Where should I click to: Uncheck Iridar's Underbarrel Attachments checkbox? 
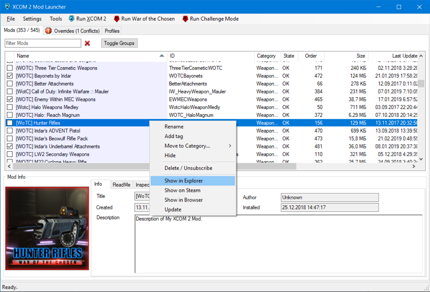(x=10, y=146)
